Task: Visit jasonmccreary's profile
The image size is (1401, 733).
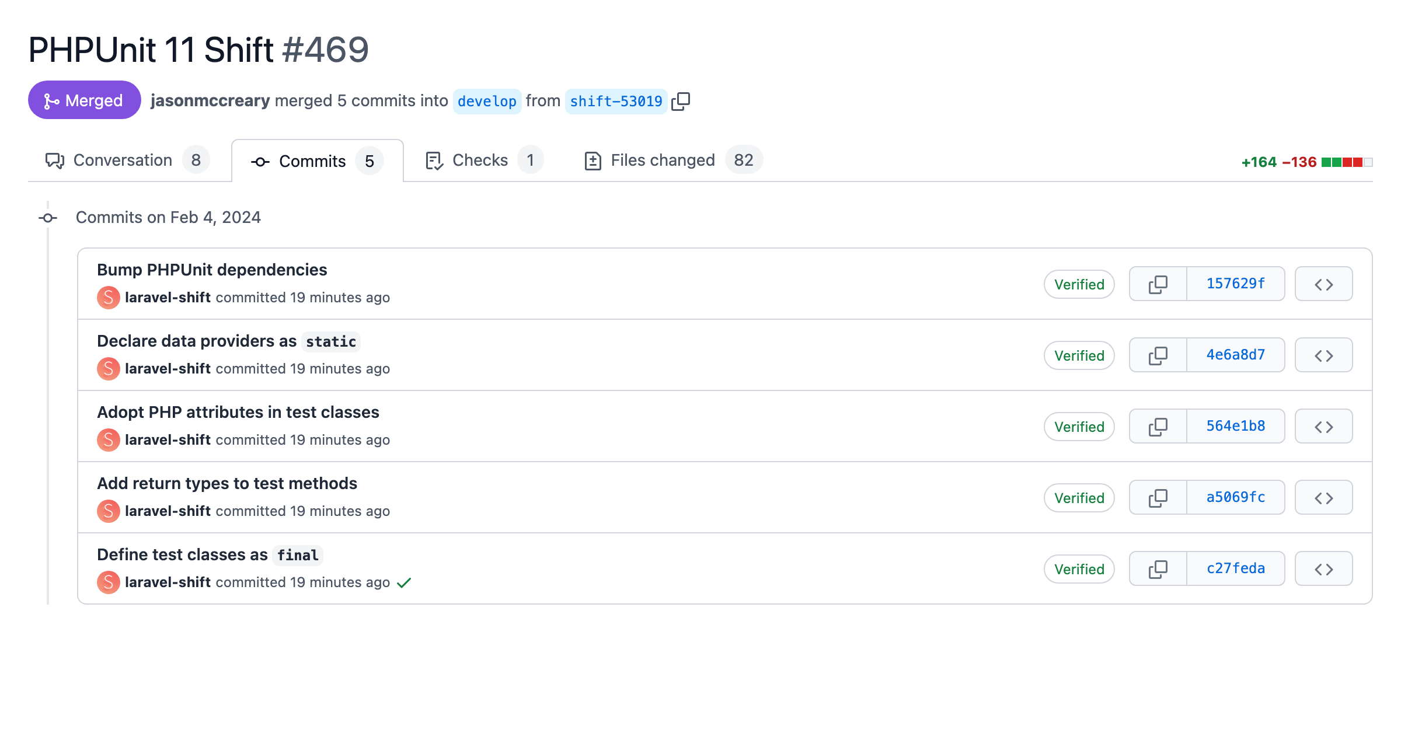Action: (210, 101)
